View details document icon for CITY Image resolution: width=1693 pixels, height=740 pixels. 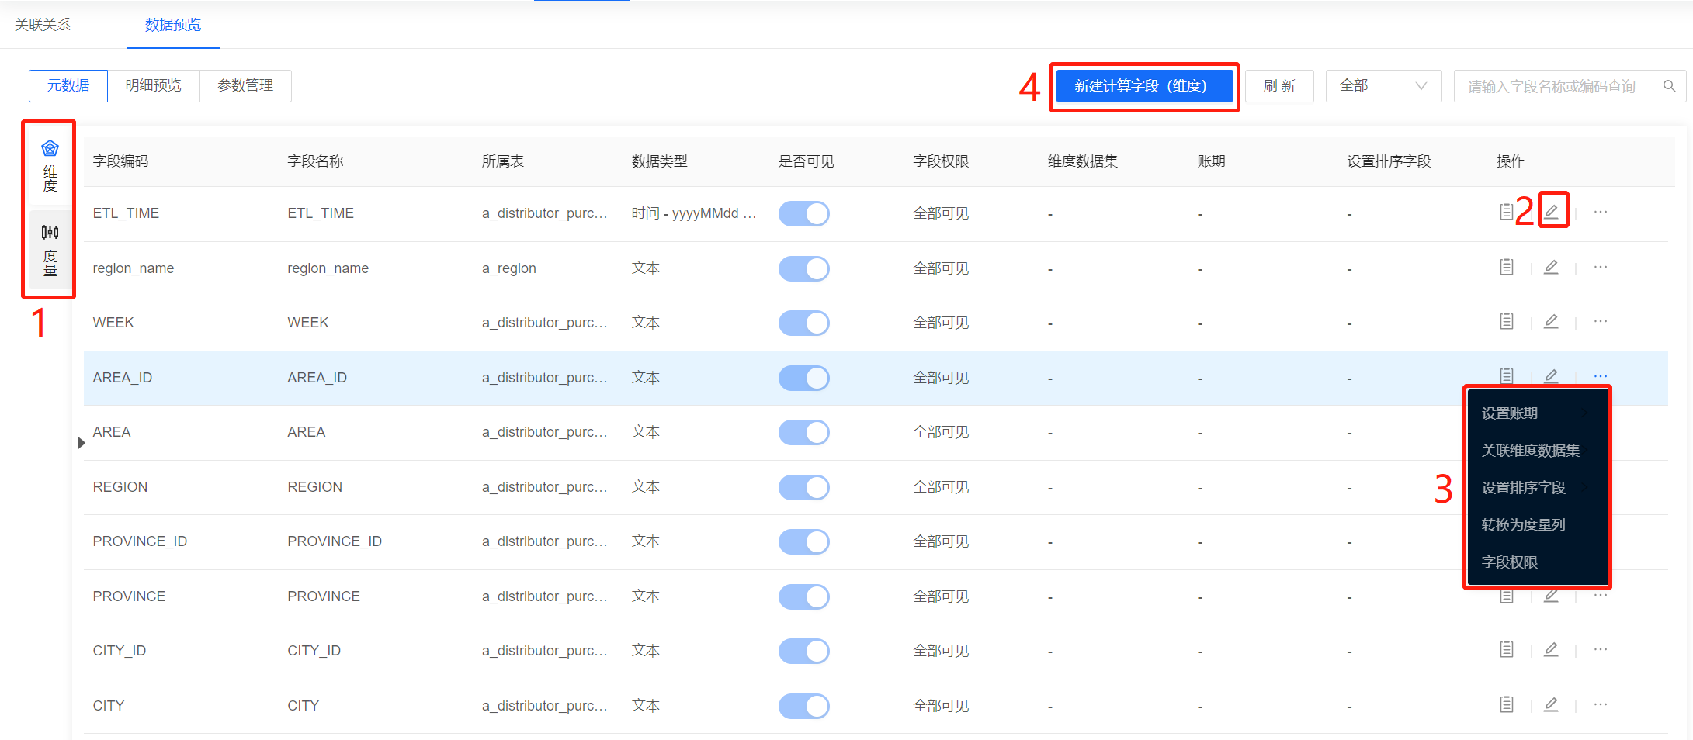(x=1506, y=704)
